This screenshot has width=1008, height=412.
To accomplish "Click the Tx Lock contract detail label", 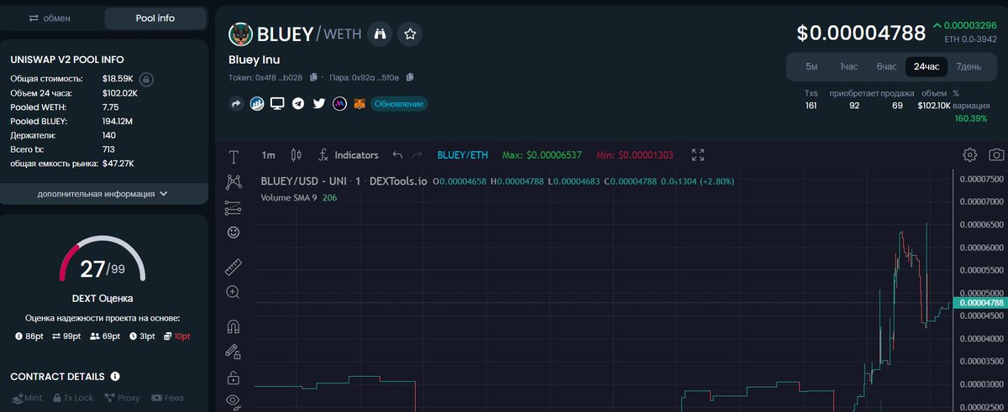I will pyautogui.click(x=73, y=398).
